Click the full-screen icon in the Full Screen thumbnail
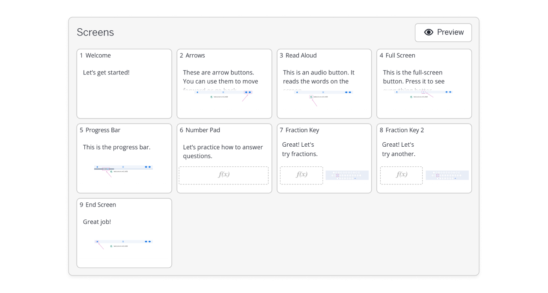This screenshot has width=548, height=293. [x=423, y=92]
